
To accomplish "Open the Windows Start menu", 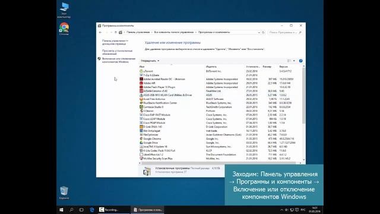I will click(x=61, y=210).
